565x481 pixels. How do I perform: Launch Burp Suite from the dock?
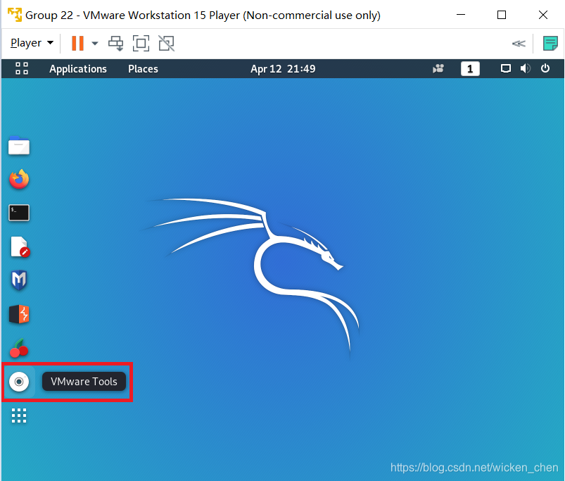pos(19,314)
